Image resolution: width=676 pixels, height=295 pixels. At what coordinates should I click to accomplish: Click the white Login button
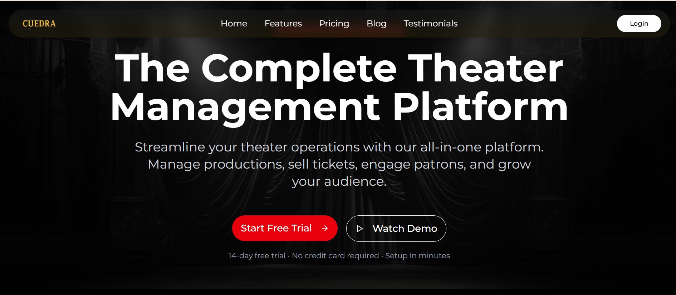(x=639, y=24)
